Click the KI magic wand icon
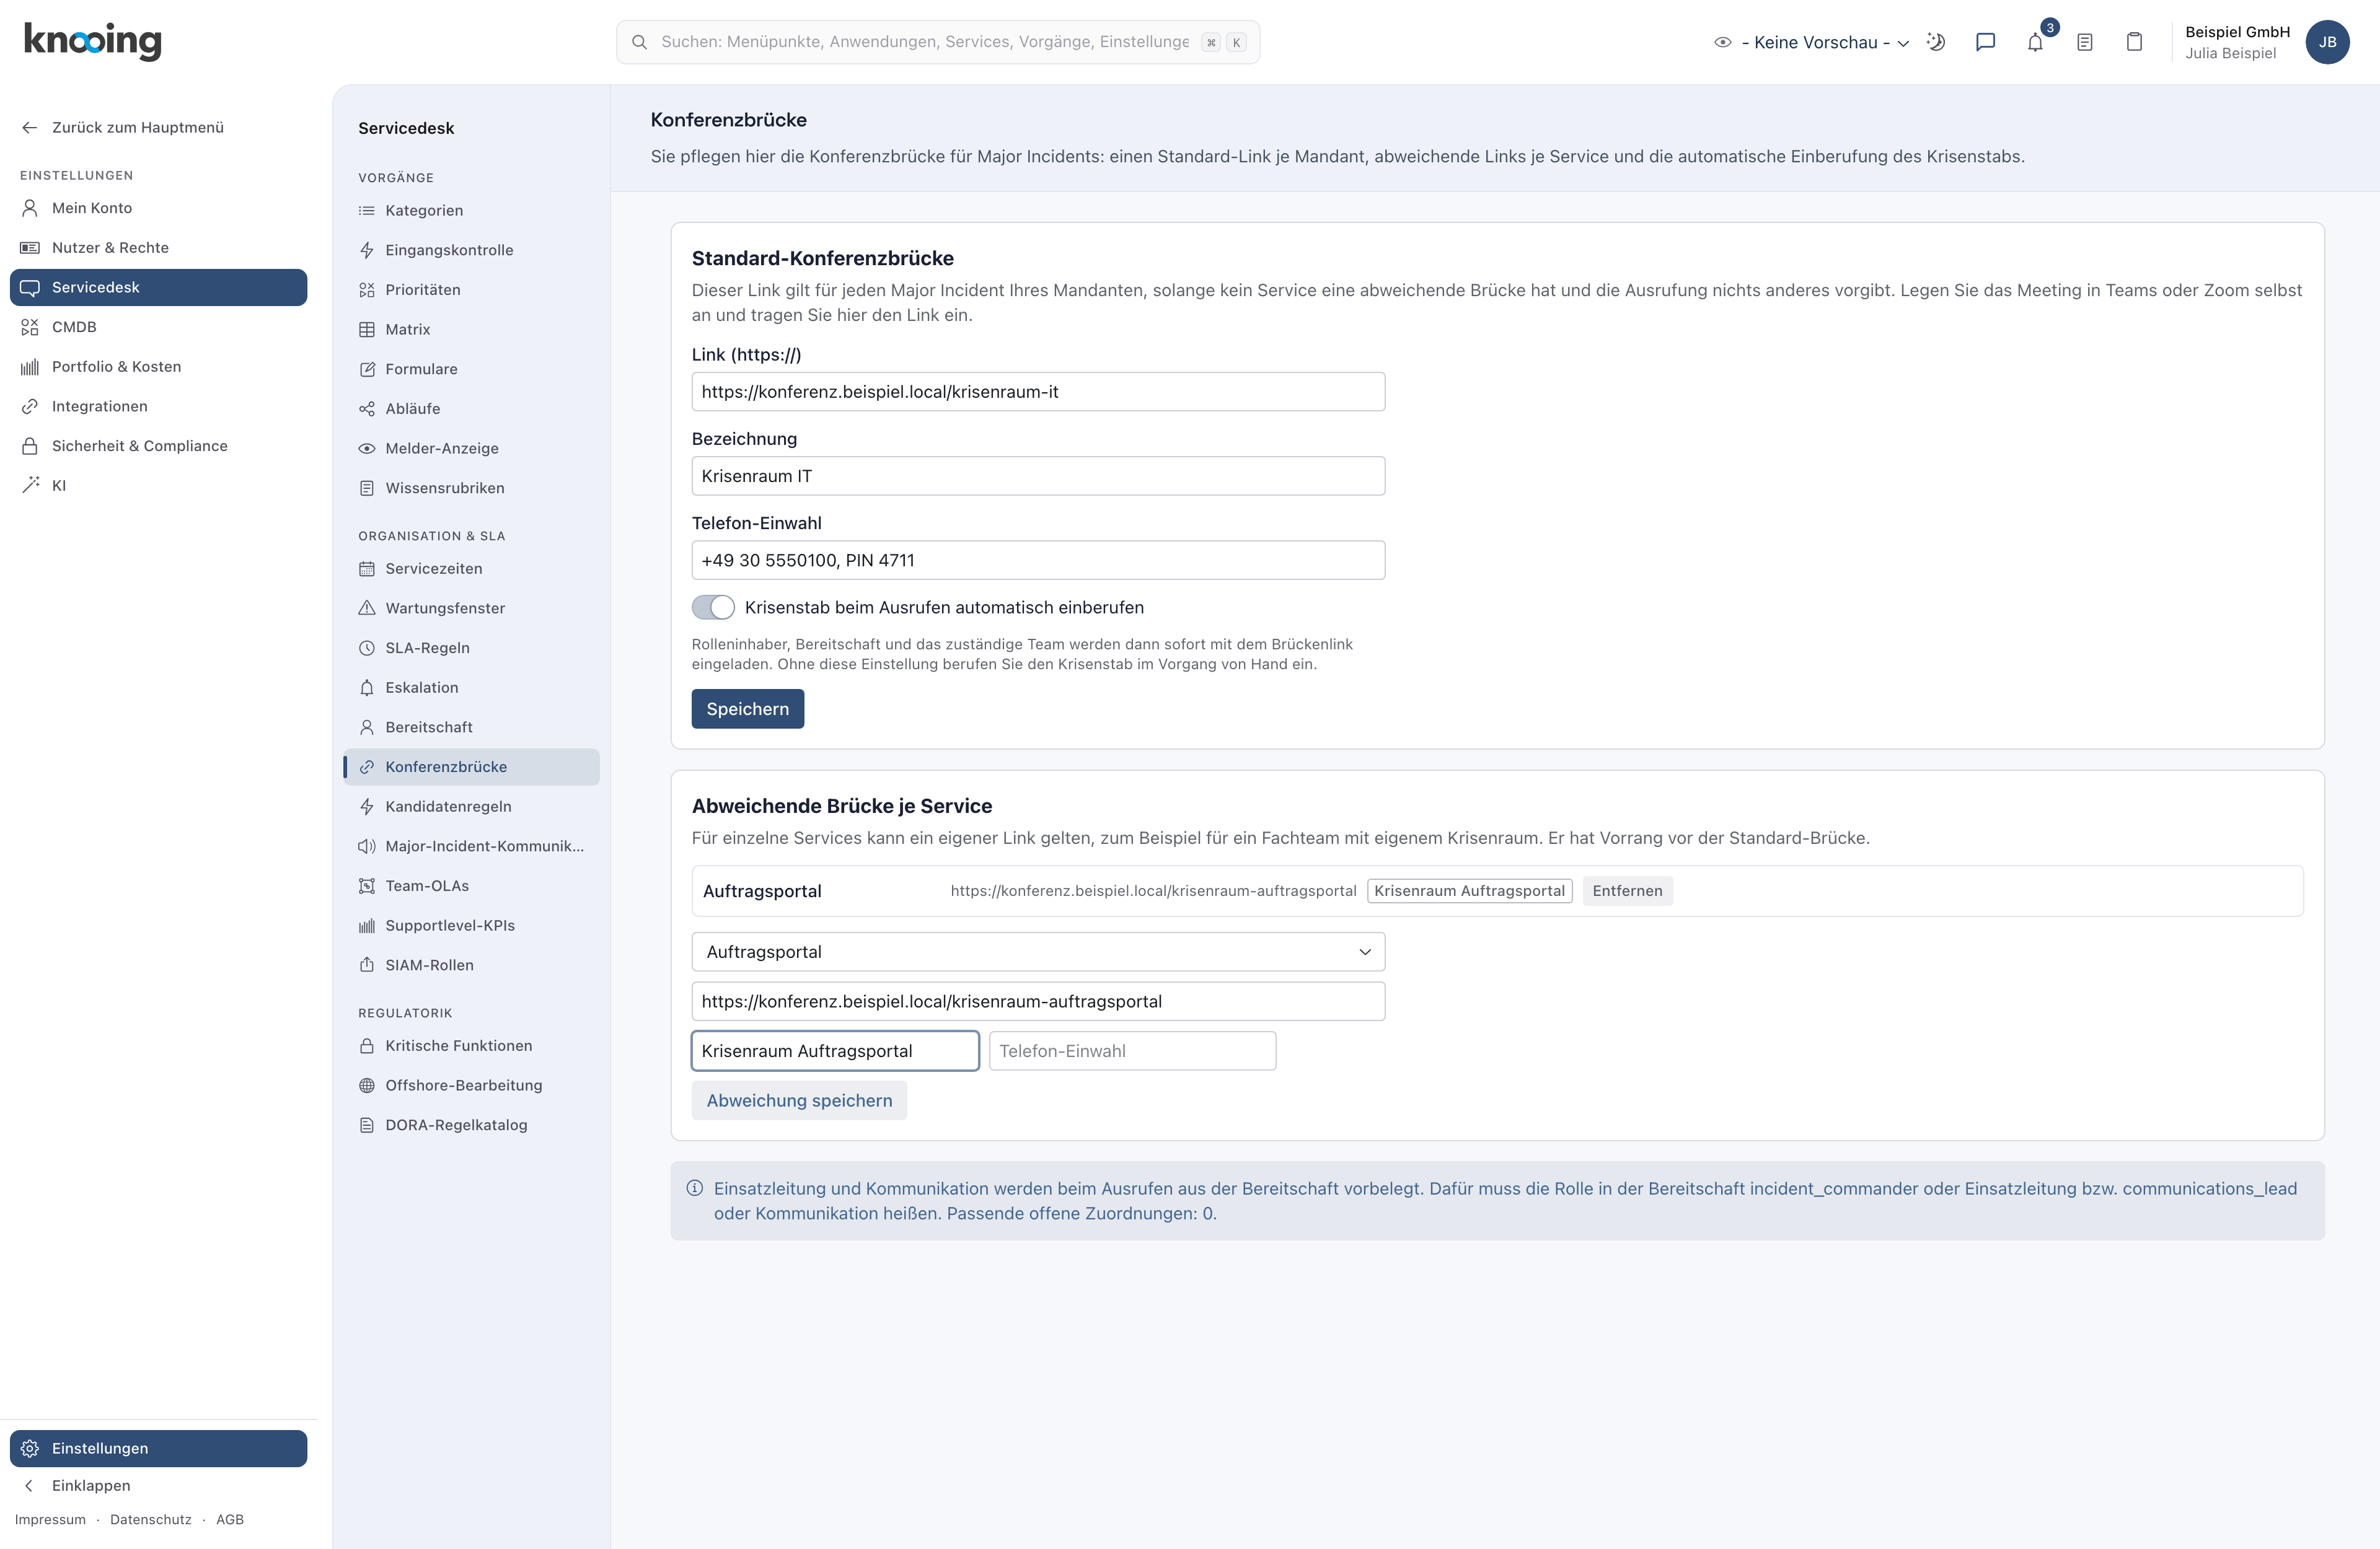Screen dimensions: 2380x1549 pos(30,485)
